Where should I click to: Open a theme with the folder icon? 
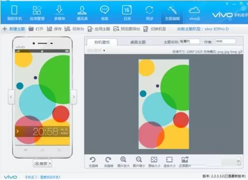(x=35, y=29)
